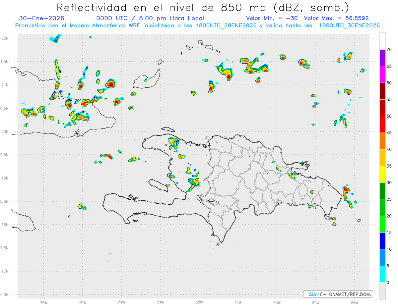Click the magenta 60–65 dBZ colorbar segment

click(382, 75)
